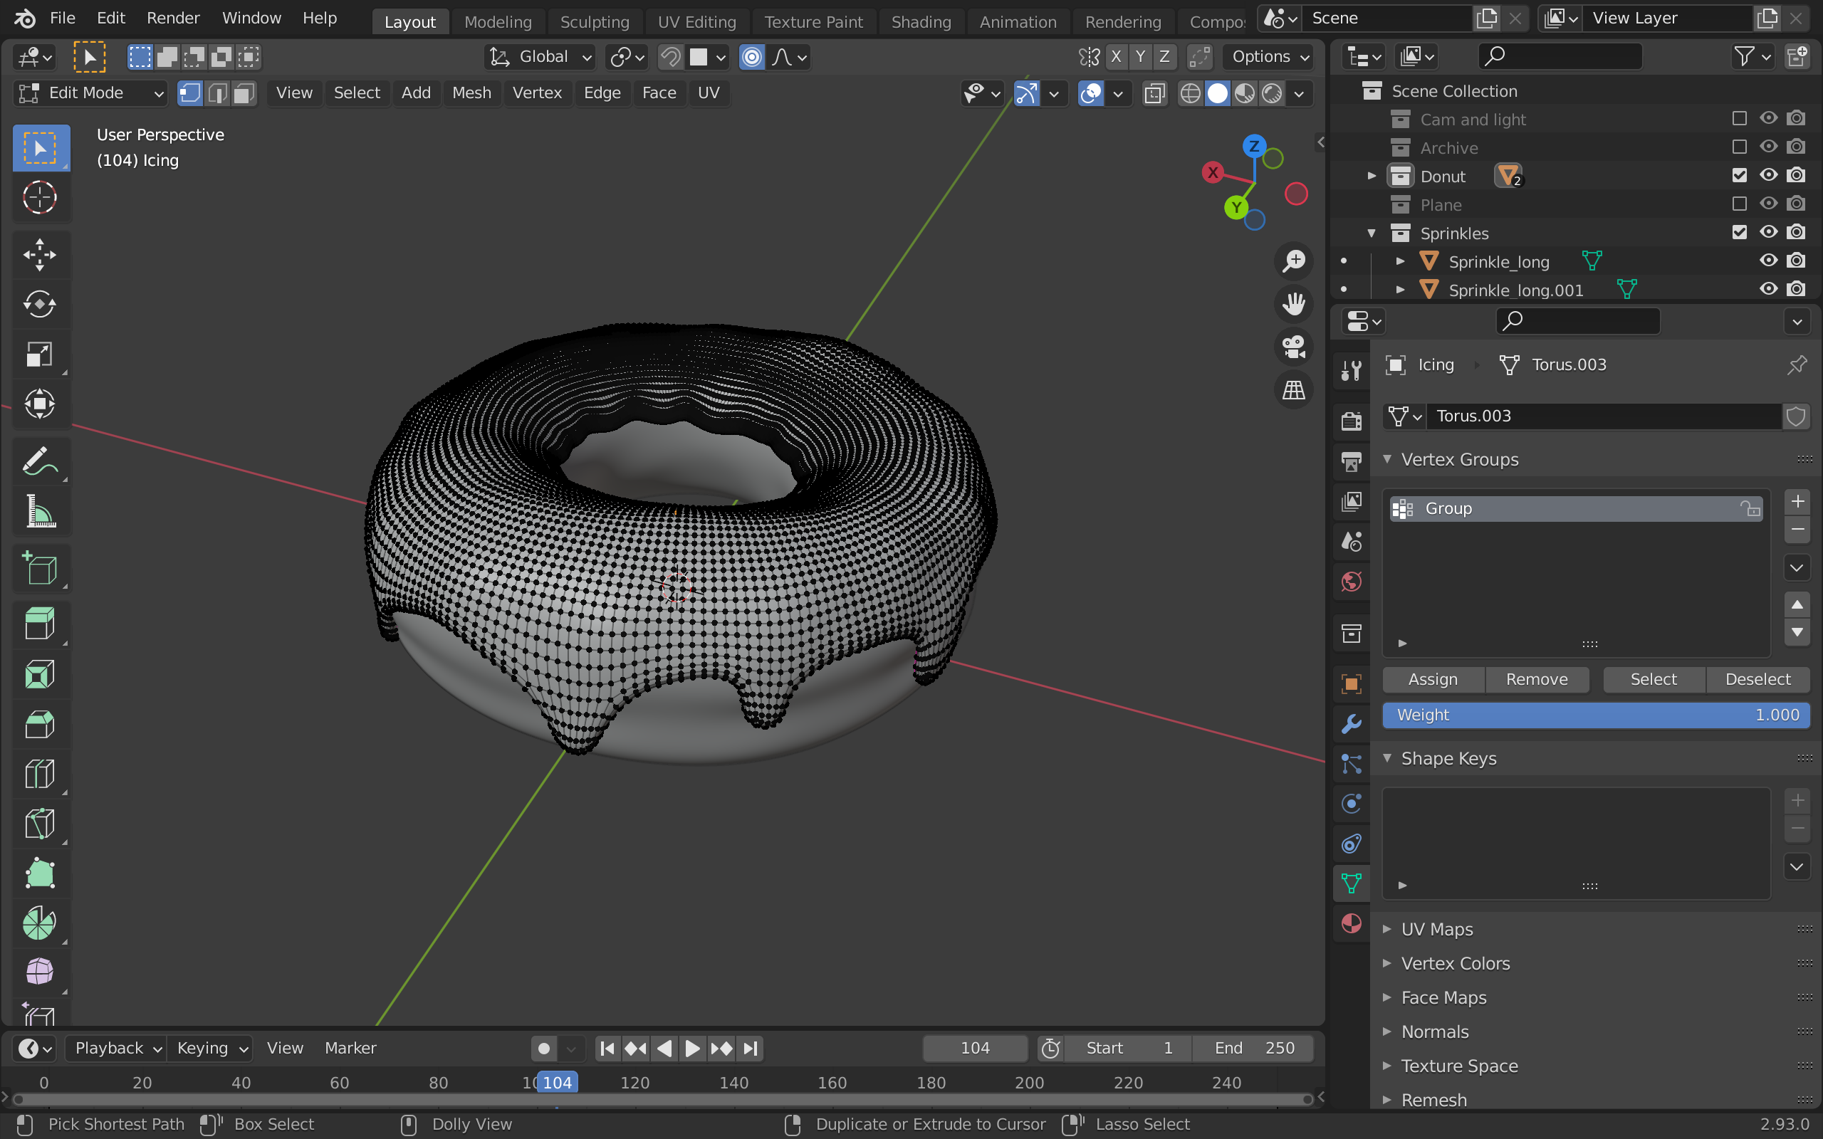This screenshot has height=1139, width=1823.
Task: Toggle X-ray view button
Action: 1155,93
